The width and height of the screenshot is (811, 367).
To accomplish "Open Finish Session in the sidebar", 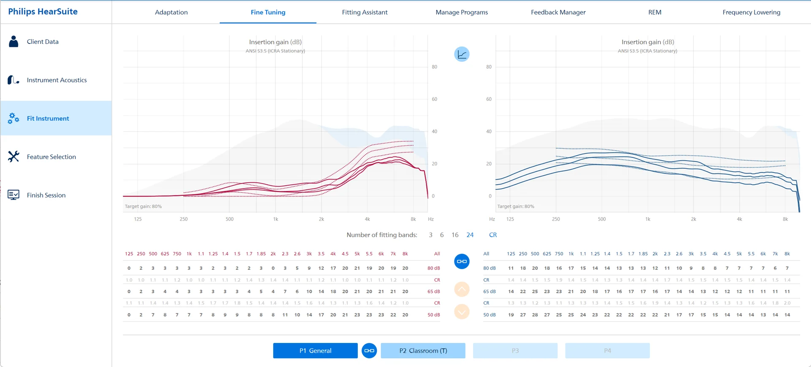I will (56, 195).
